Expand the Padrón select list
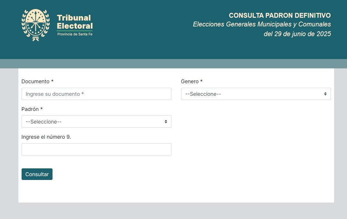This screenshot has height=219, width=347. pyautogui.click(x=96, y=122)
